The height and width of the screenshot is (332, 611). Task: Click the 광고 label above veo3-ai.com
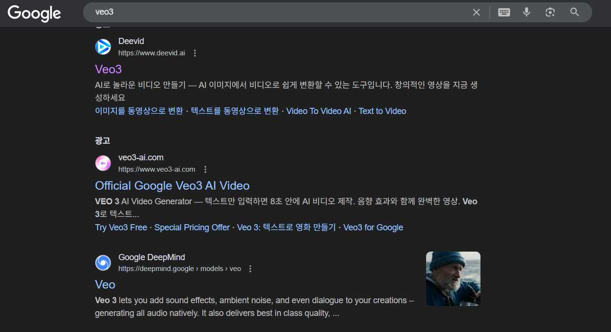103,140
